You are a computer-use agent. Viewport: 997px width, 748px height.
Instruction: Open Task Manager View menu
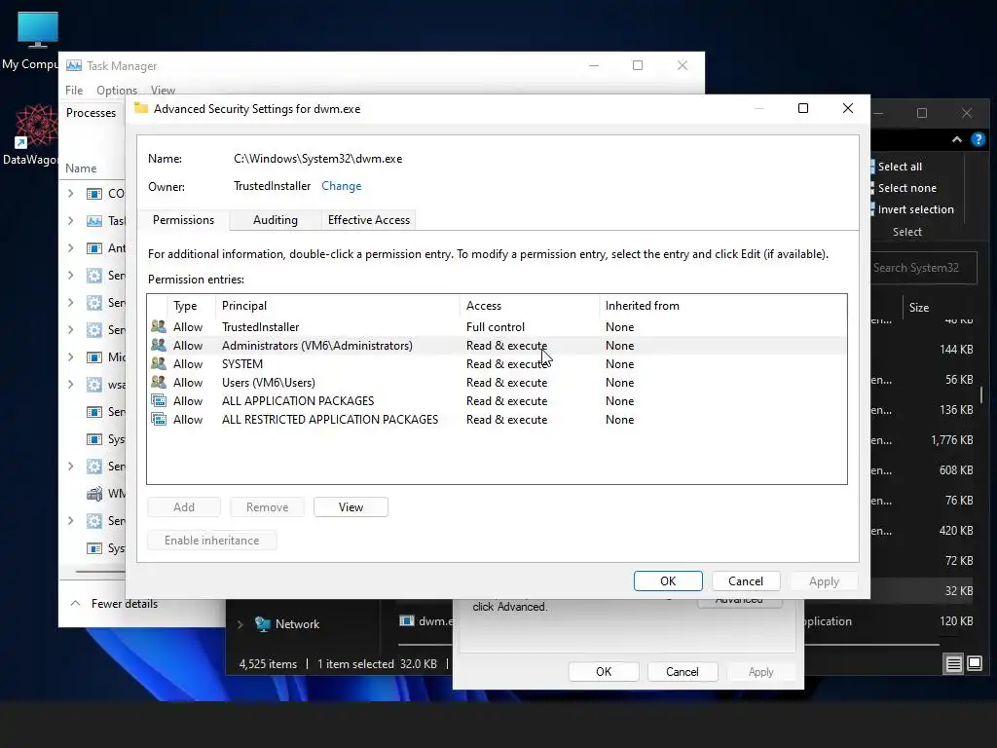coord(163,91)
